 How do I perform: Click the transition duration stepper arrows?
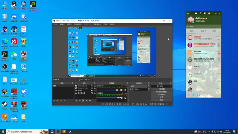pyautogui.click(x=149, y=89)
